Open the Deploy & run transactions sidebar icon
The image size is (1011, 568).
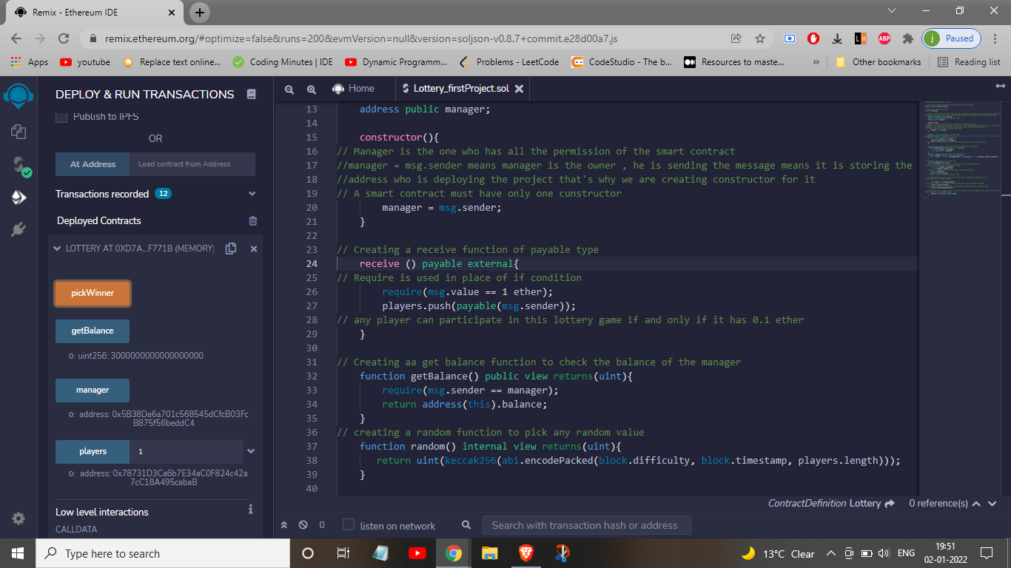pyautogui.click(x=19, y=197)
